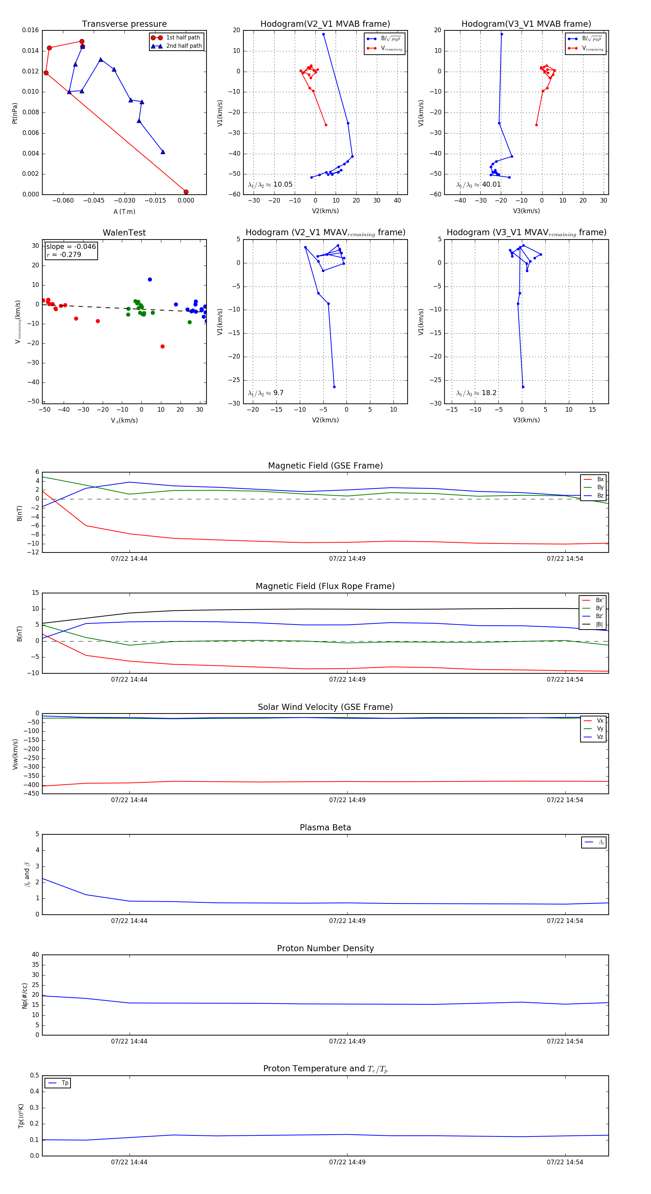Click the 'Tp(10^6K)' y-axis label
This screenshot has height=1194, width=651.
pos(21,1116)
